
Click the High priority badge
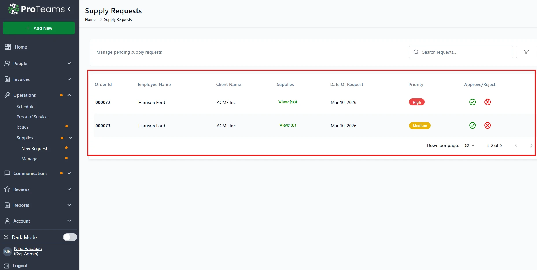click(x=416, y=102)
